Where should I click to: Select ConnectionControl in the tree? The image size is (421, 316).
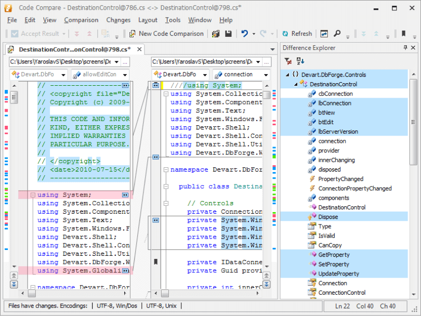[342, 293]
